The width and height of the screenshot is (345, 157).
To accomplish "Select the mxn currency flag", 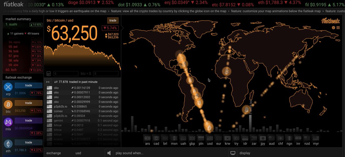I will [x=174, y=138].
